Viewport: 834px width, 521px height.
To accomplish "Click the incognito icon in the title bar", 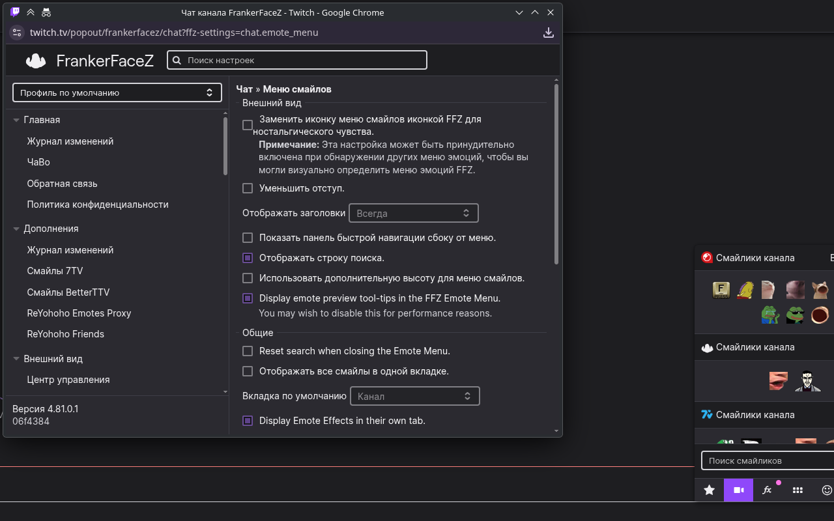I will pyautogui.click(x=46, y=12).
